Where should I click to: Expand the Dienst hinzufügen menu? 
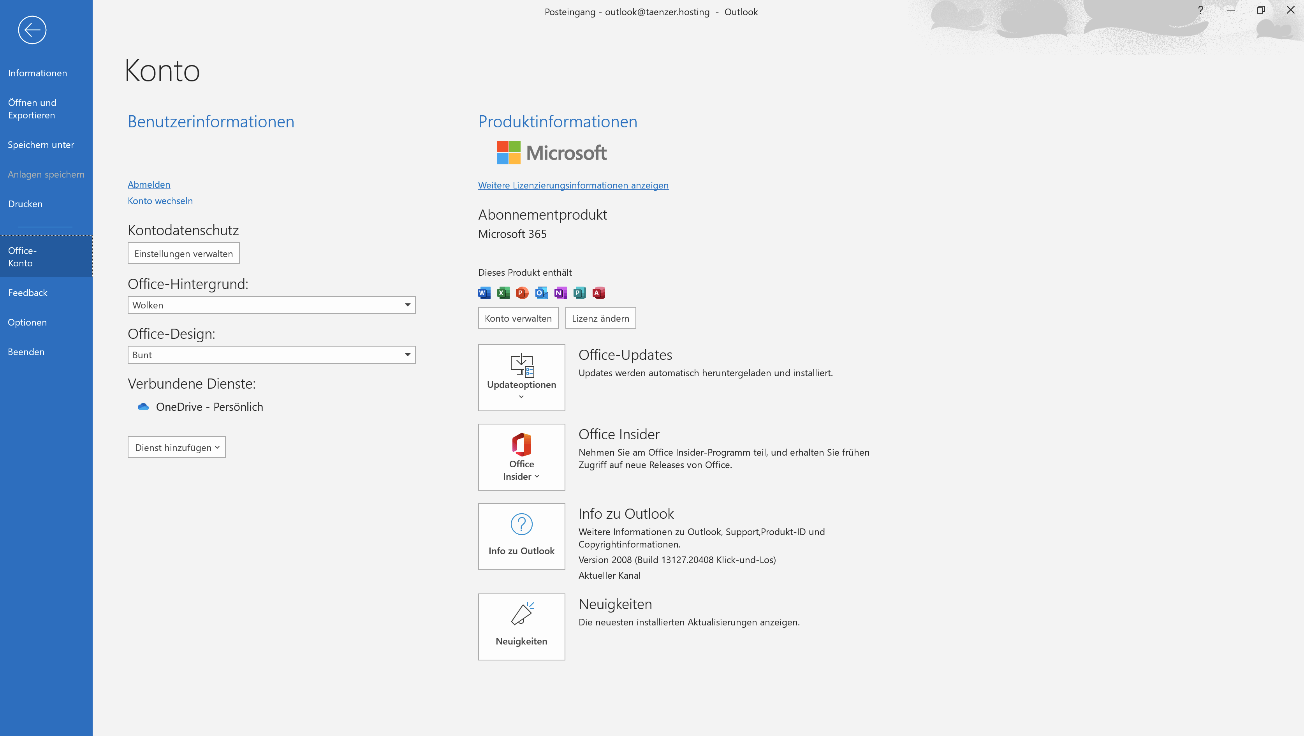(x=176, y=447)
